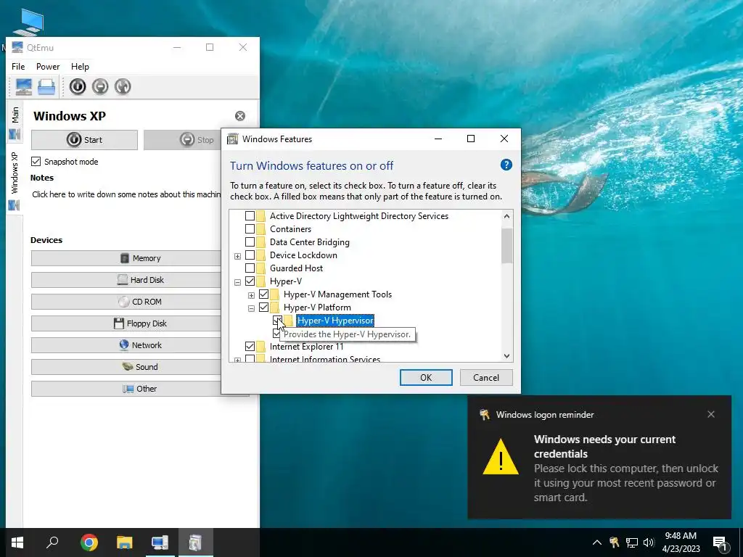The height and width of the screenshot is (557, 743).
Task: Open taskbar search magnifier
Action: coord(52,542)
